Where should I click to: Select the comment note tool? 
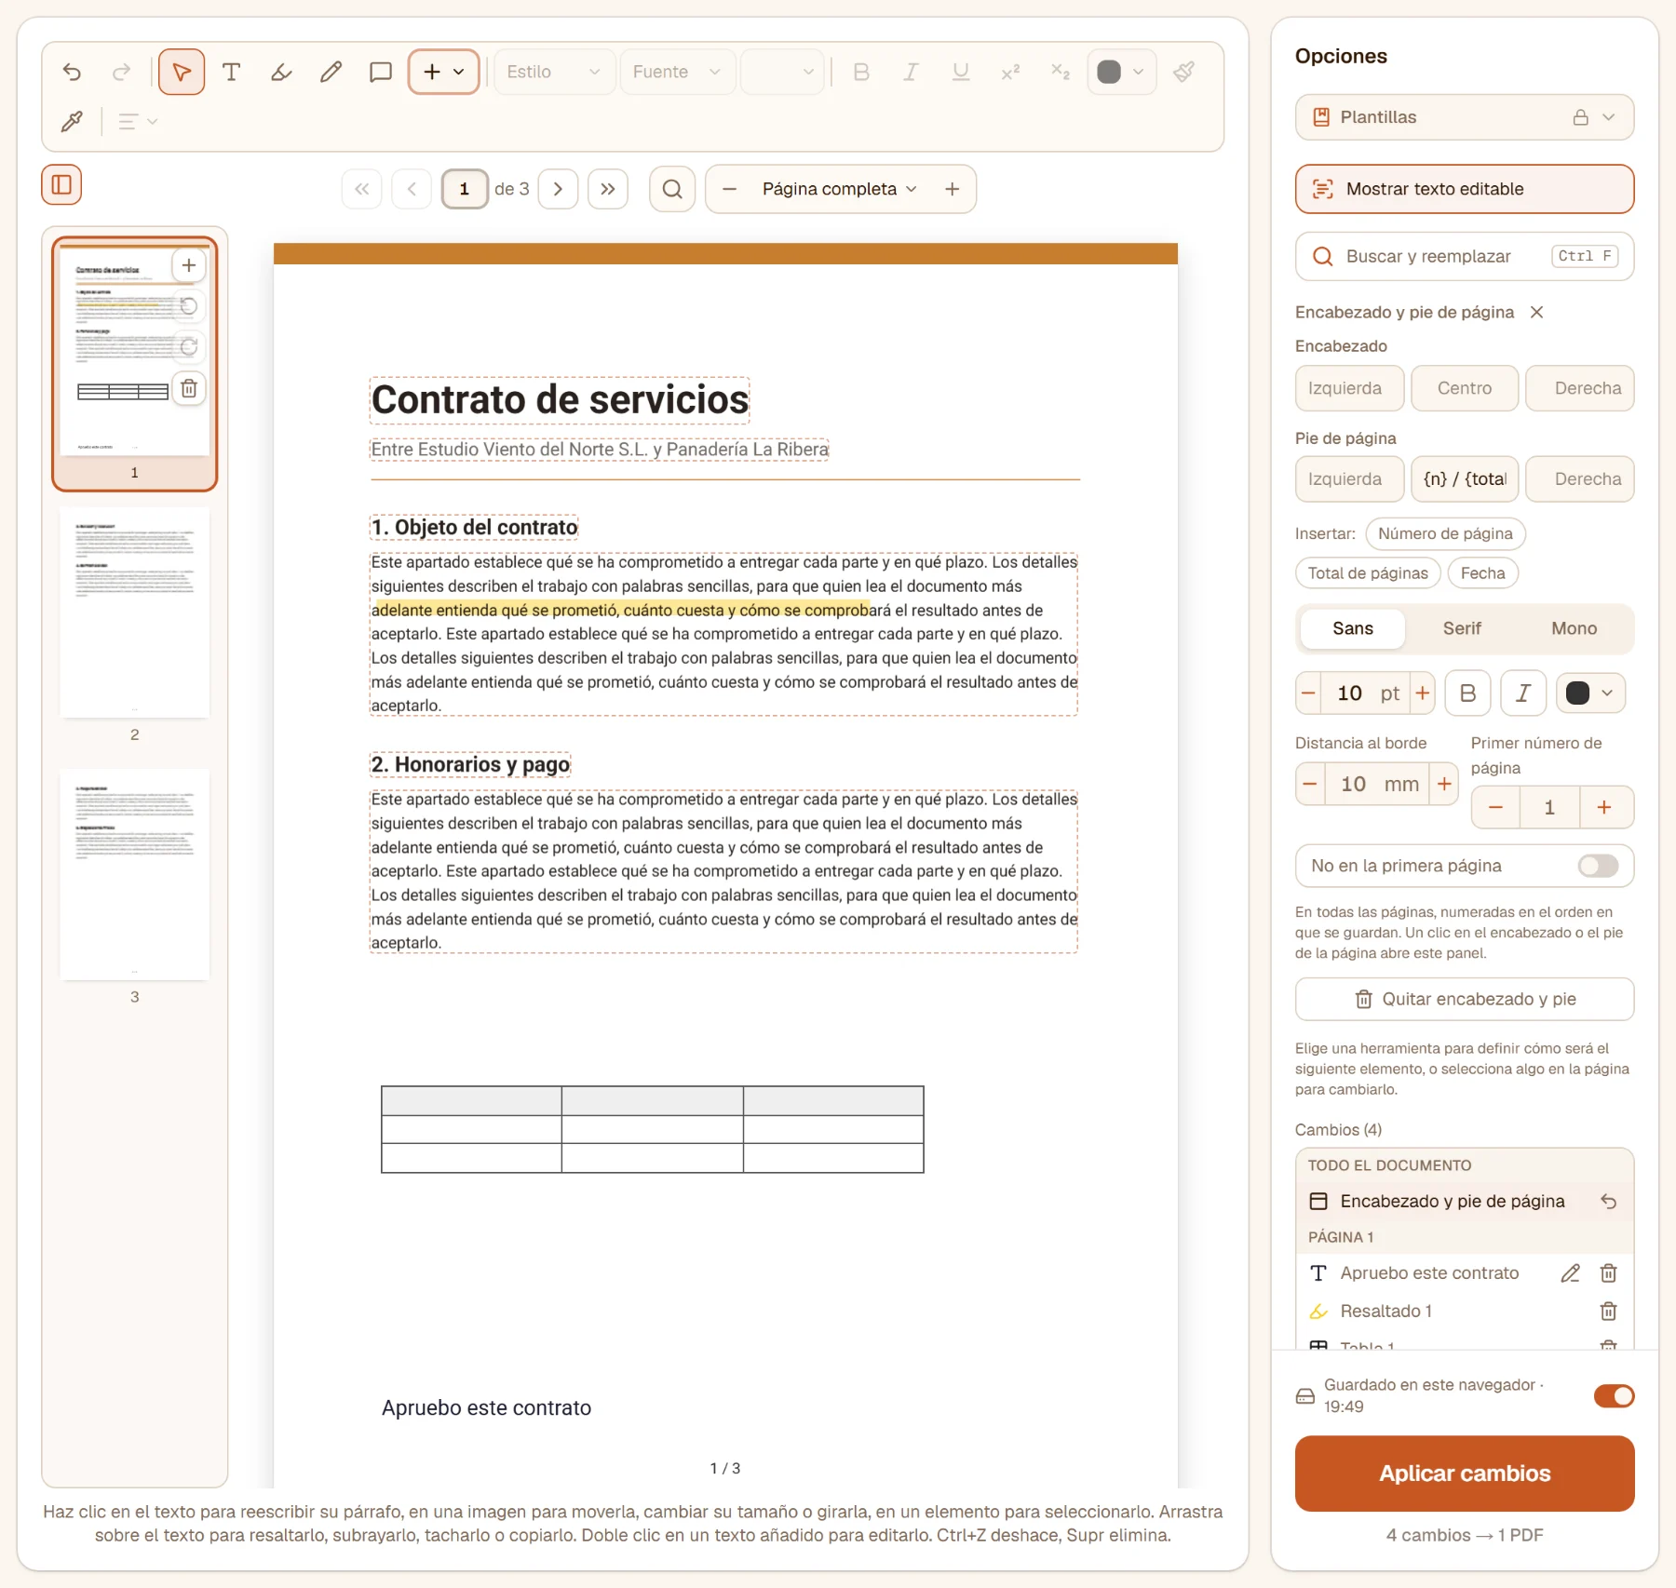380,72
